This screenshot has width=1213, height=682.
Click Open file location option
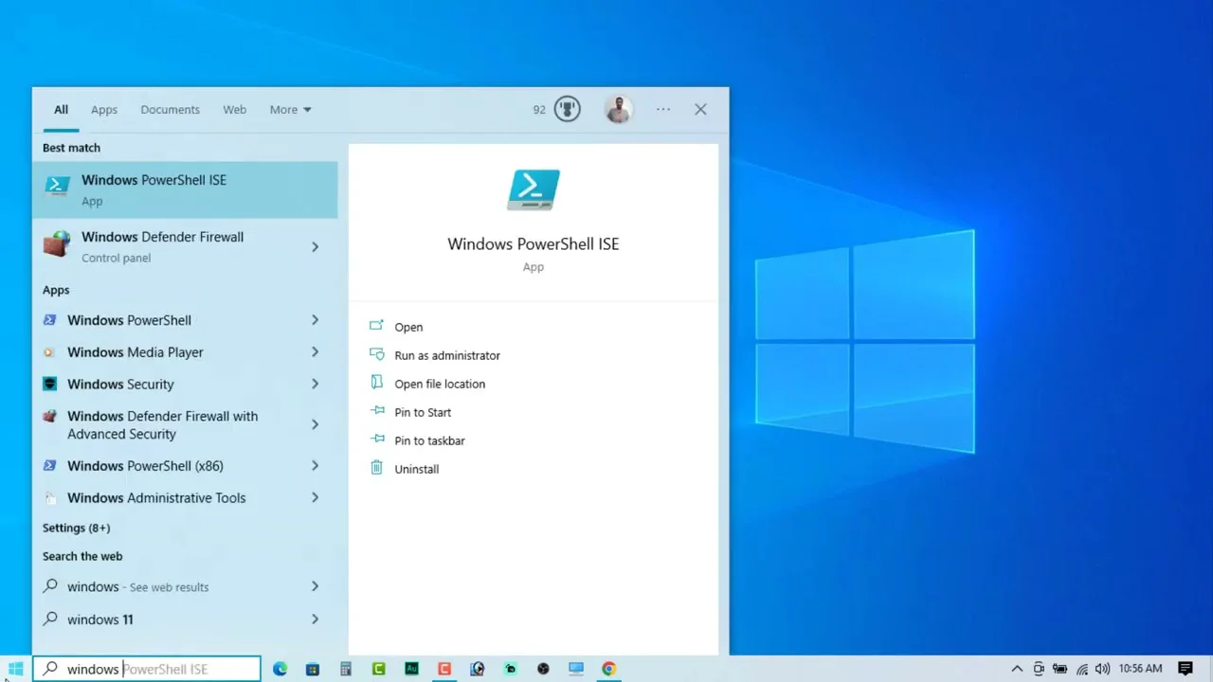[440, 384]
